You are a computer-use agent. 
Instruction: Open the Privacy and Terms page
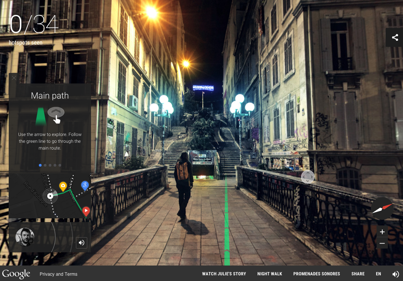click(x=59, y=274)
